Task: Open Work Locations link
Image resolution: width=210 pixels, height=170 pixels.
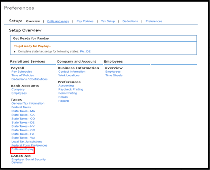Action: pyautogui.click(x=69, y=76)
